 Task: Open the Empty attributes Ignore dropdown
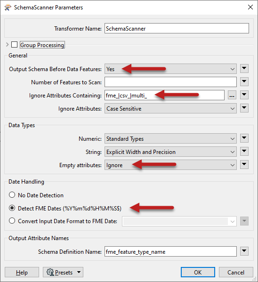pos(170,165)
